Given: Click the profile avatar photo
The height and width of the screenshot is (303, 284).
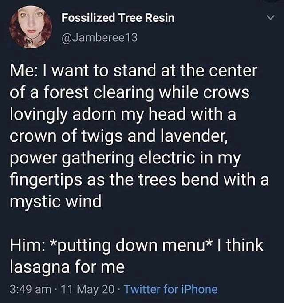Looking at the screenshot, I should [32, 27].
